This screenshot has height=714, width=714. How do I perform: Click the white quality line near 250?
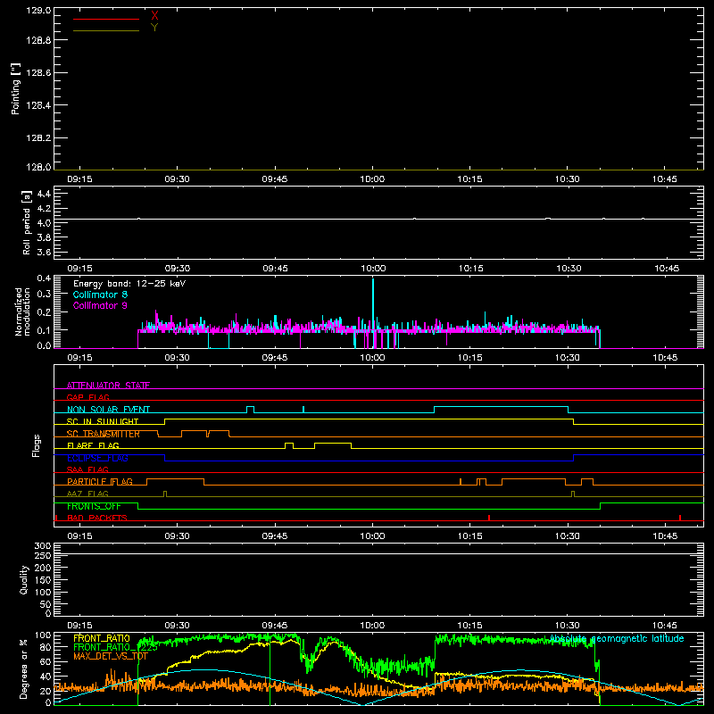(x=378, y=553)
